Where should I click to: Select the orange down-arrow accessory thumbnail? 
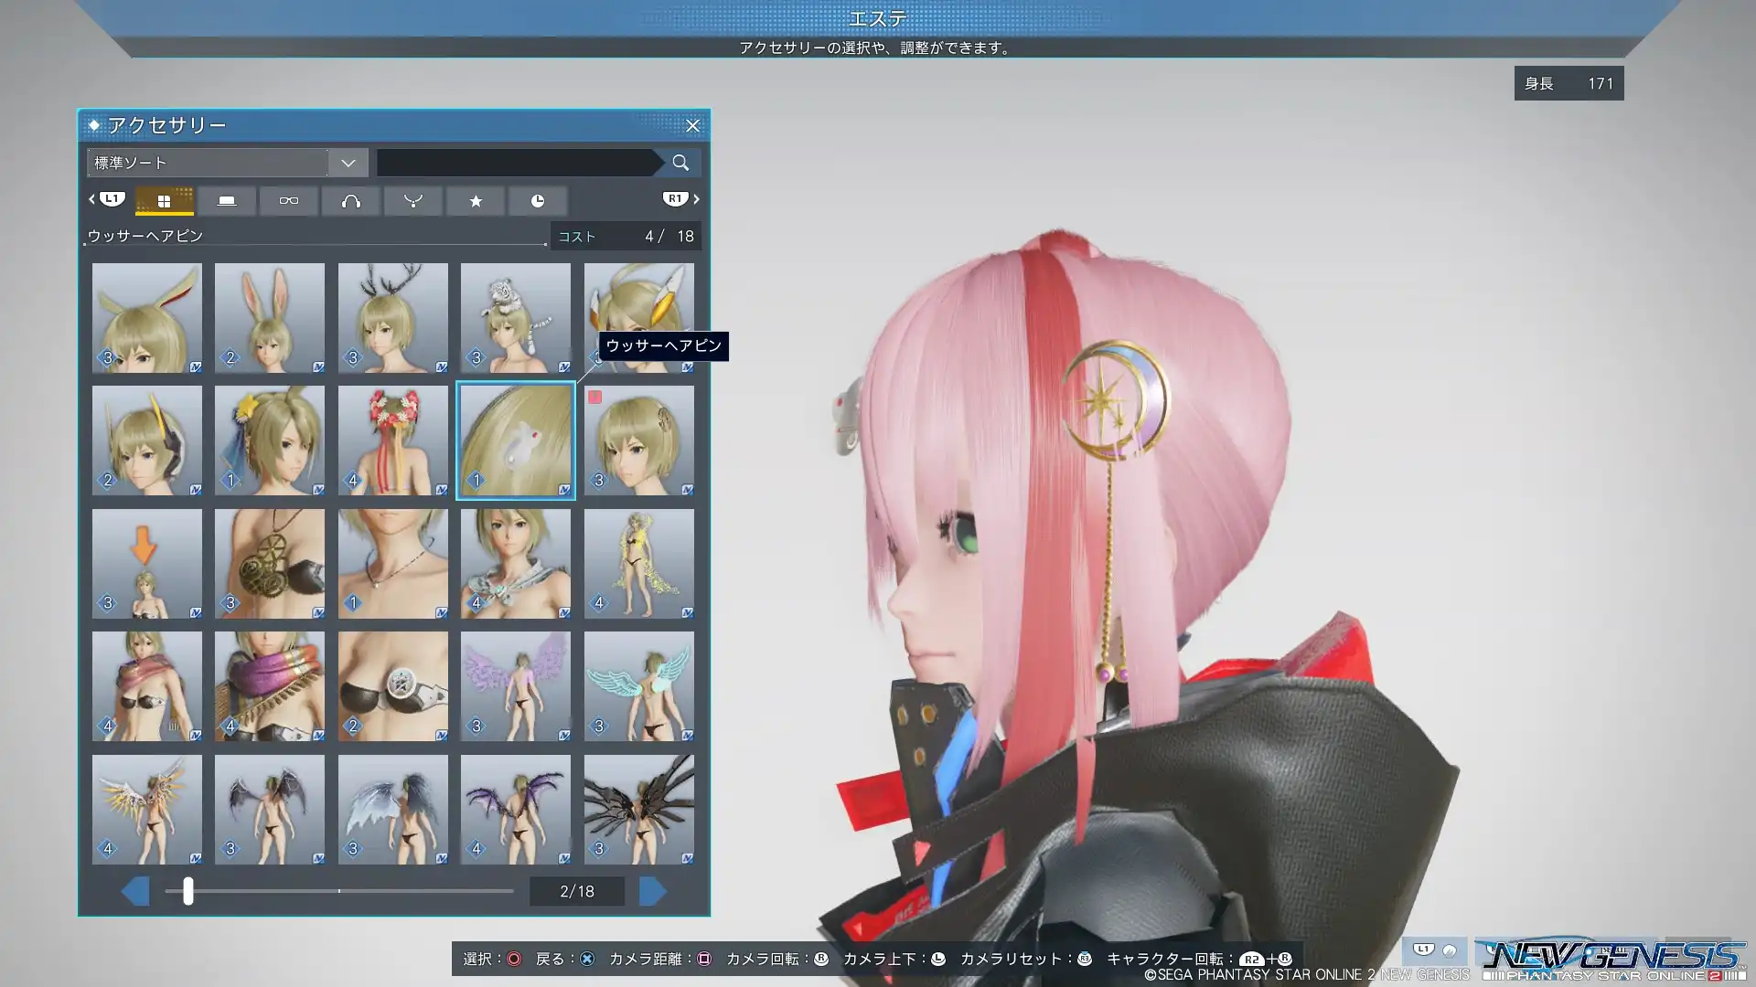[x=147, y=564]
